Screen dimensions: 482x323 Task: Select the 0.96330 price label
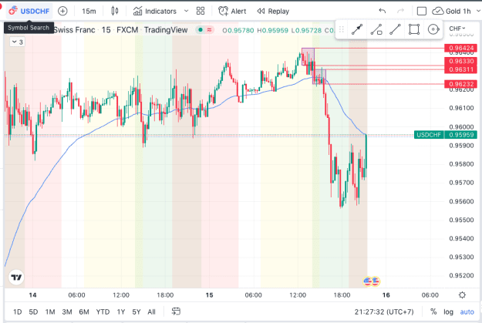coord(460,61)
